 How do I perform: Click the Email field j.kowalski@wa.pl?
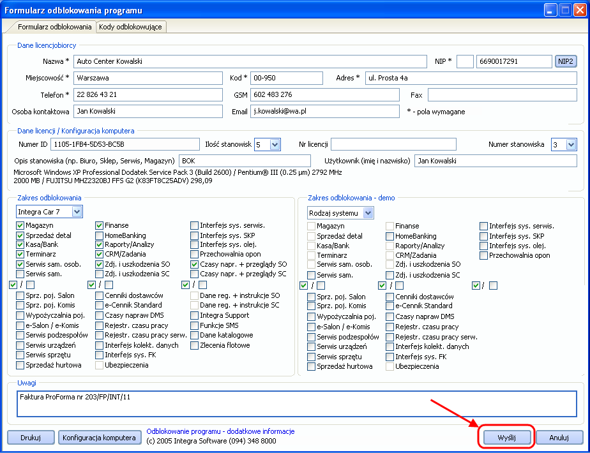coord(325,111)
